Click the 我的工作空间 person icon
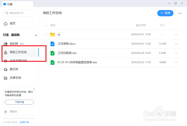Image resolution: width=187 pixels, height=126 pixels. [6, 52]
